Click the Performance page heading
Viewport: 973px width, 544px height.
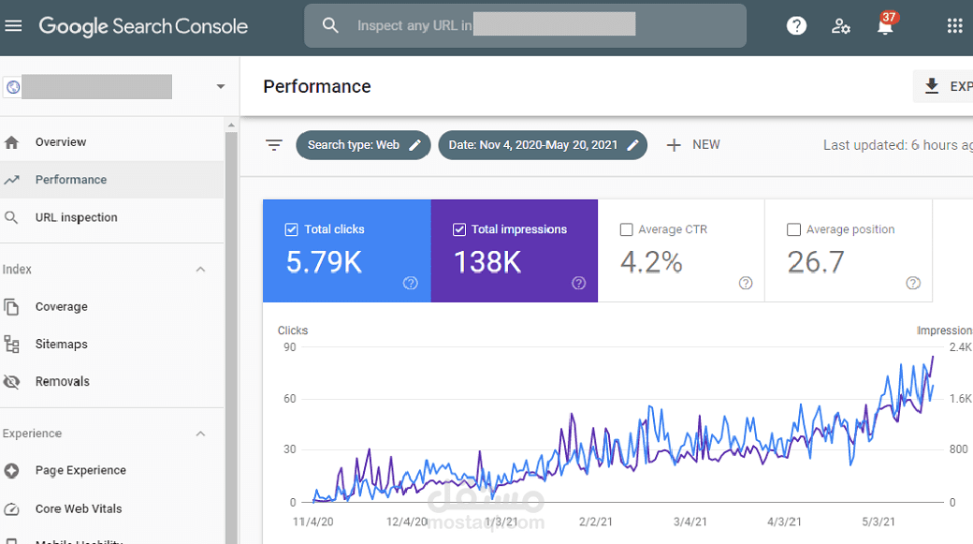317,86
